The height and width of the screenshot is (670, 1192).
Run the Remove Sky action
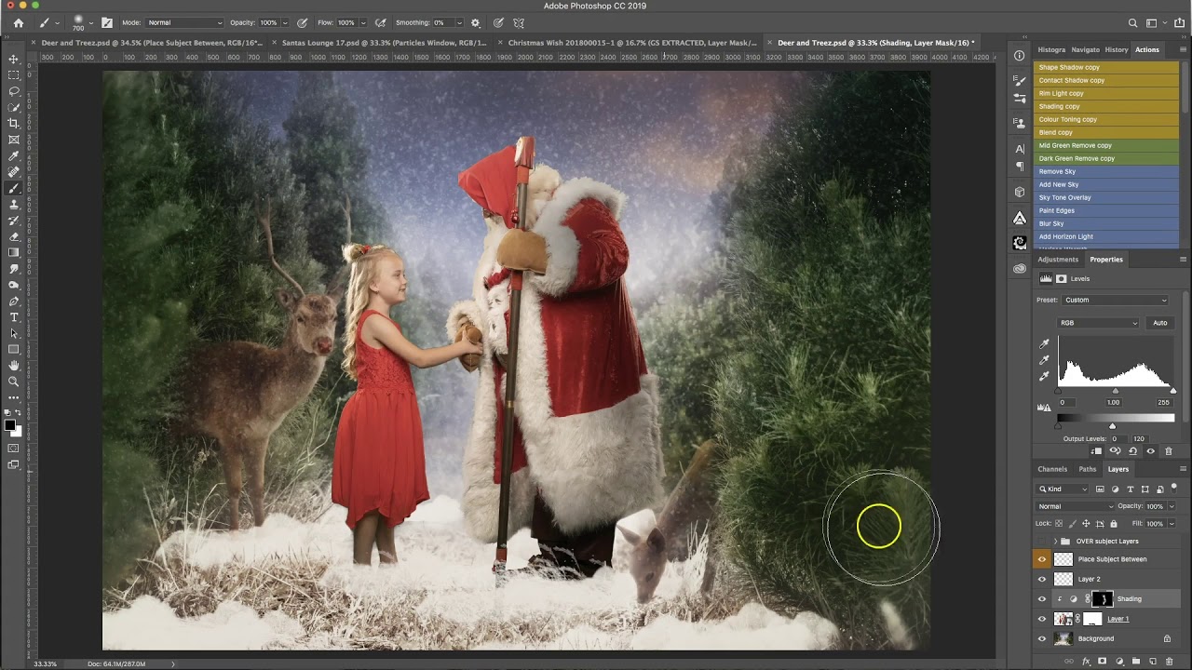[1106, 171]
